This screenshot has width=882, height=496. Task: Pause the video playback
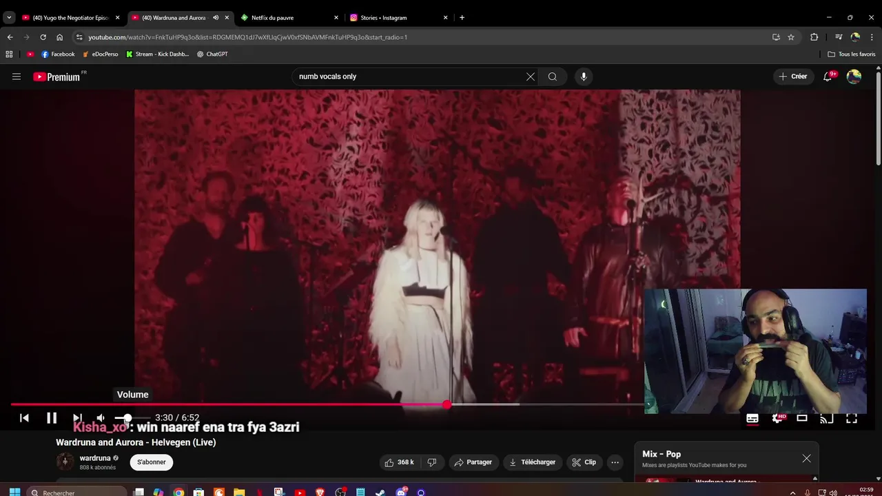[x=52, y=417]
